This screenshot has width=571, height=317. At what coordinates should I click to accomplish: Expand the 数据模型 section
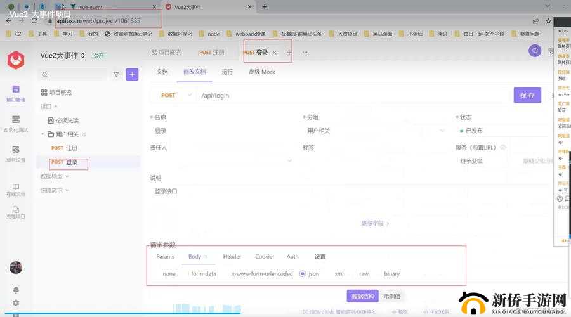click(x=55, y=176)
